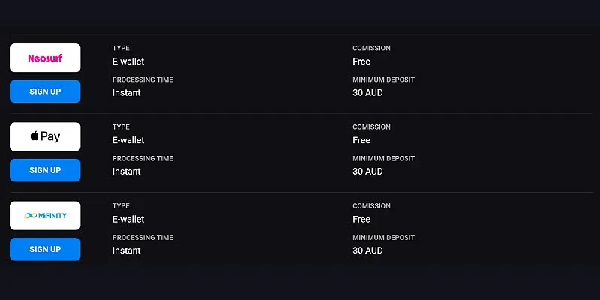The width and height of the screenshot is (600, 300).
Task: Click the Instant processing time for MiFinity
Action: point(126,250)
